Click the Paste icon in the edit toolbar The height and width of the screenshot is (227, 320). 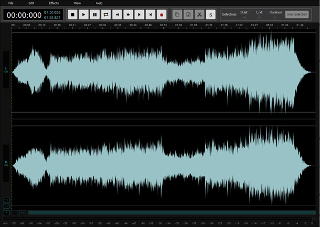pos(188,14)
